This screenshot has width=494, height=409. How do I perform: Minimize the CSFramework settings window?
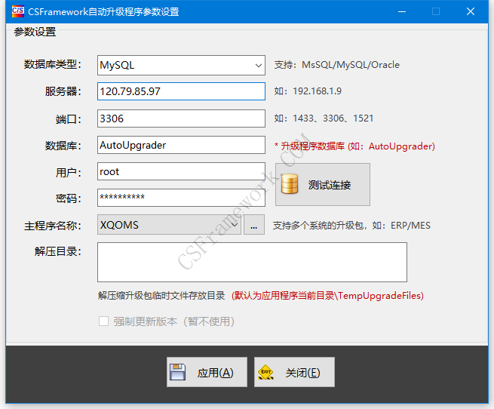click(402, 11)
